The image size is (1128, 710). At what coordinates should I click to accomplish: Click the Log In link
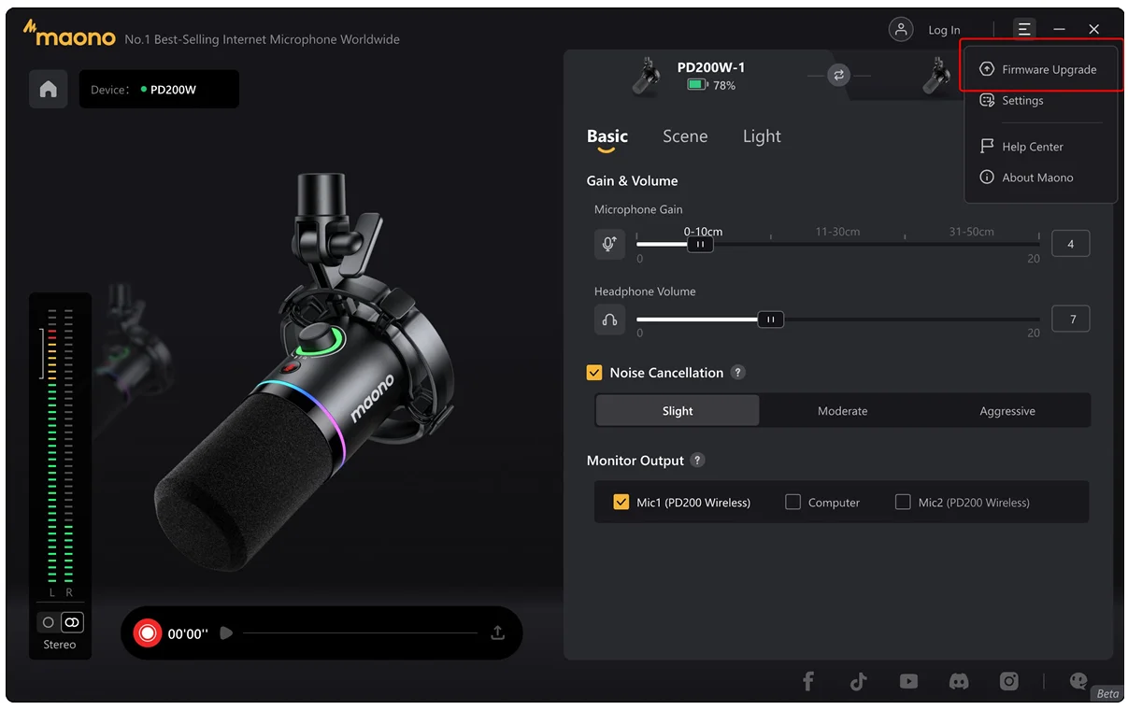tap(943, 30)
